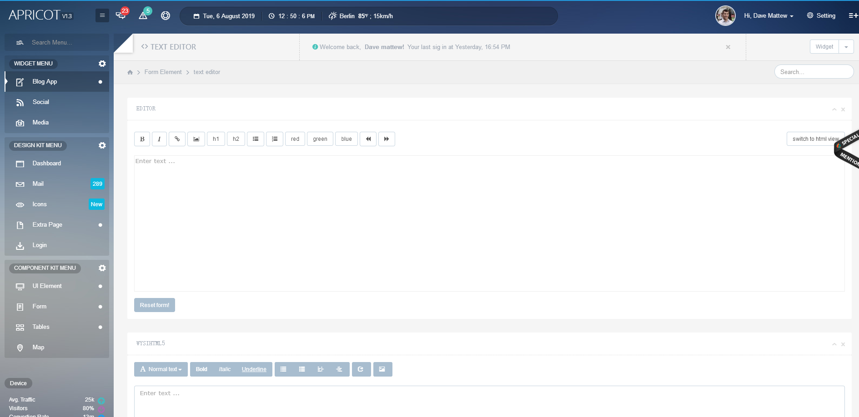Collapse the WYSIHTML5 panel
Image resolution: width=859 pixels, height=417 pixels.
click(834, 344)
